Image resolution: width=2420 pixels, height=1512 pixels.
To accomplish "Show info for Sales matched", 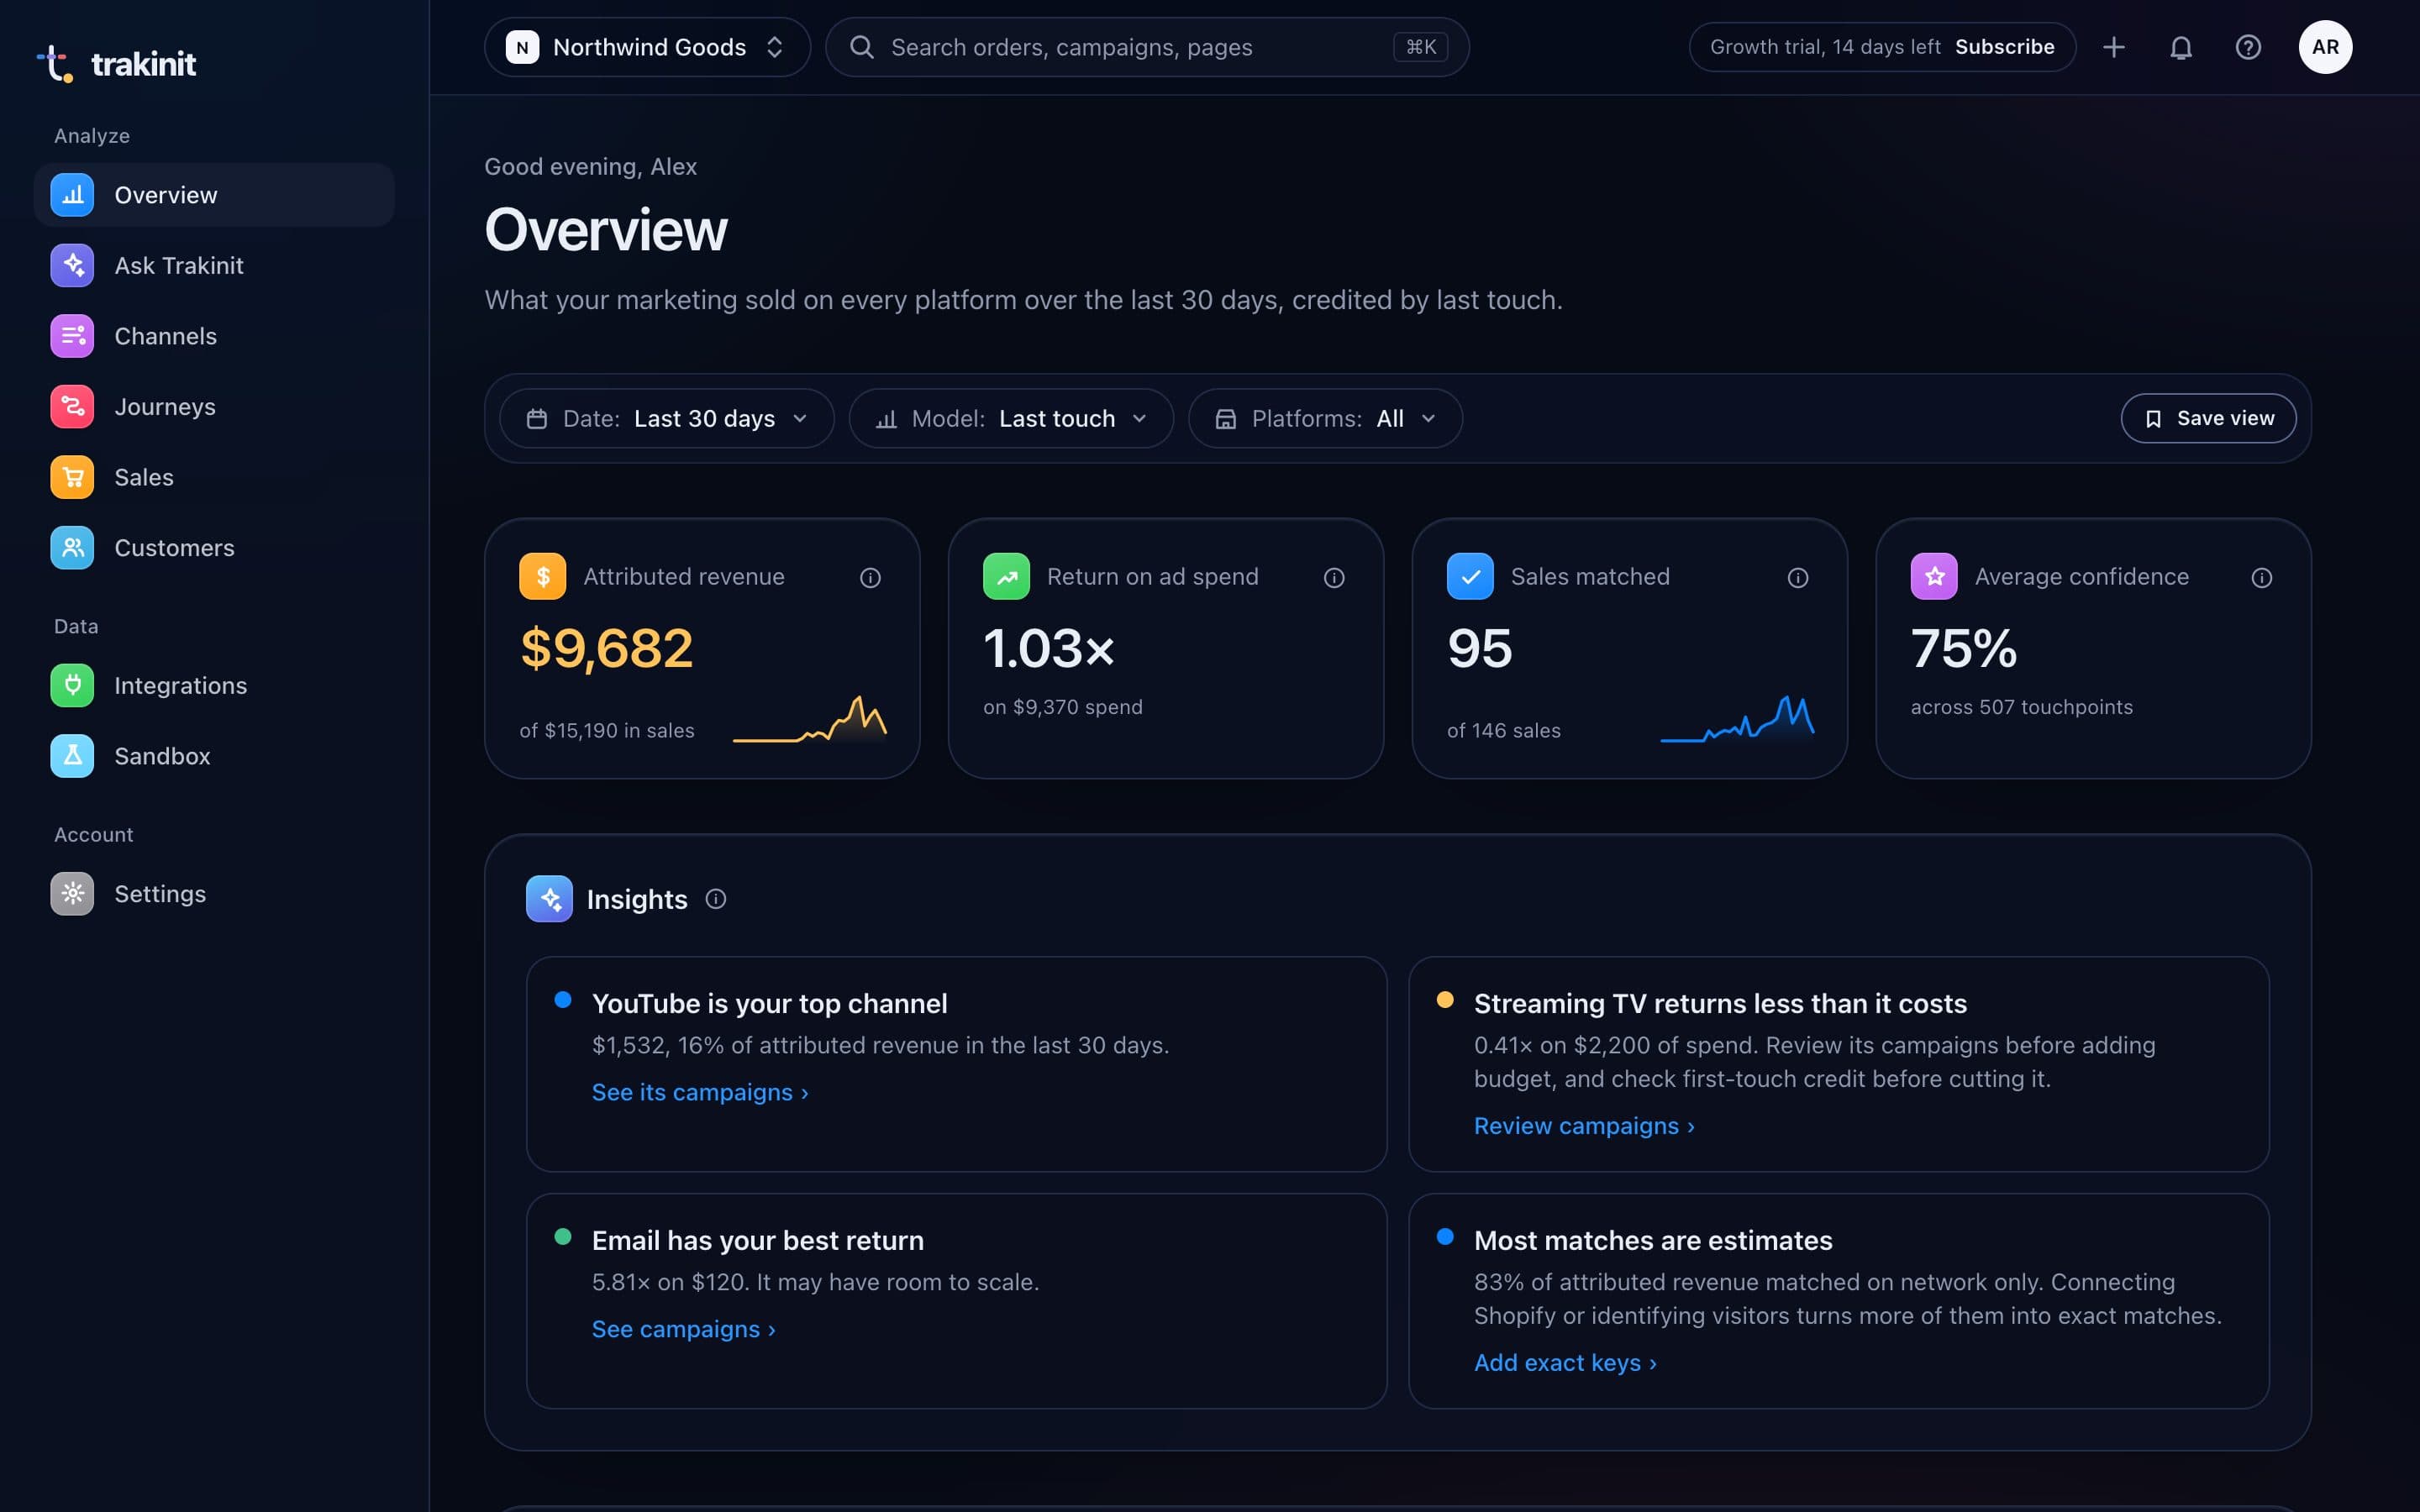I will tap(1798, 577).
